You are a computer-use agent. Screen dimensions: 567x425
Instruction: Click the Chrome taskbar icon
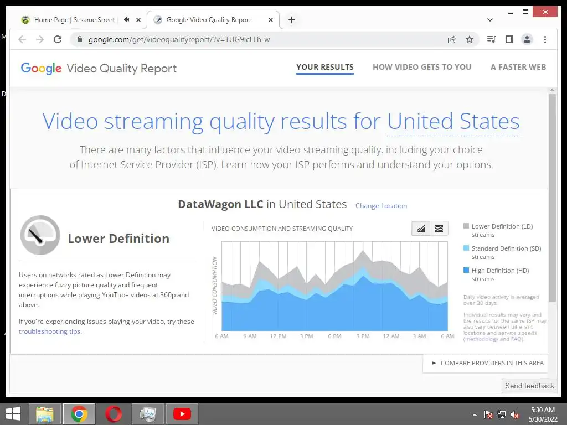tap(79, 414)
